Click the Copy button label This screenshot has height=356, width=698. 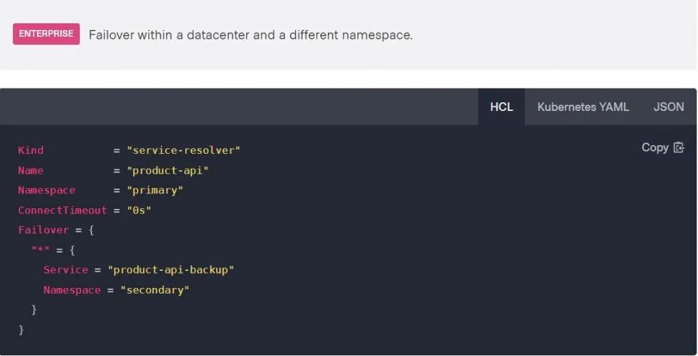point(655,148)
